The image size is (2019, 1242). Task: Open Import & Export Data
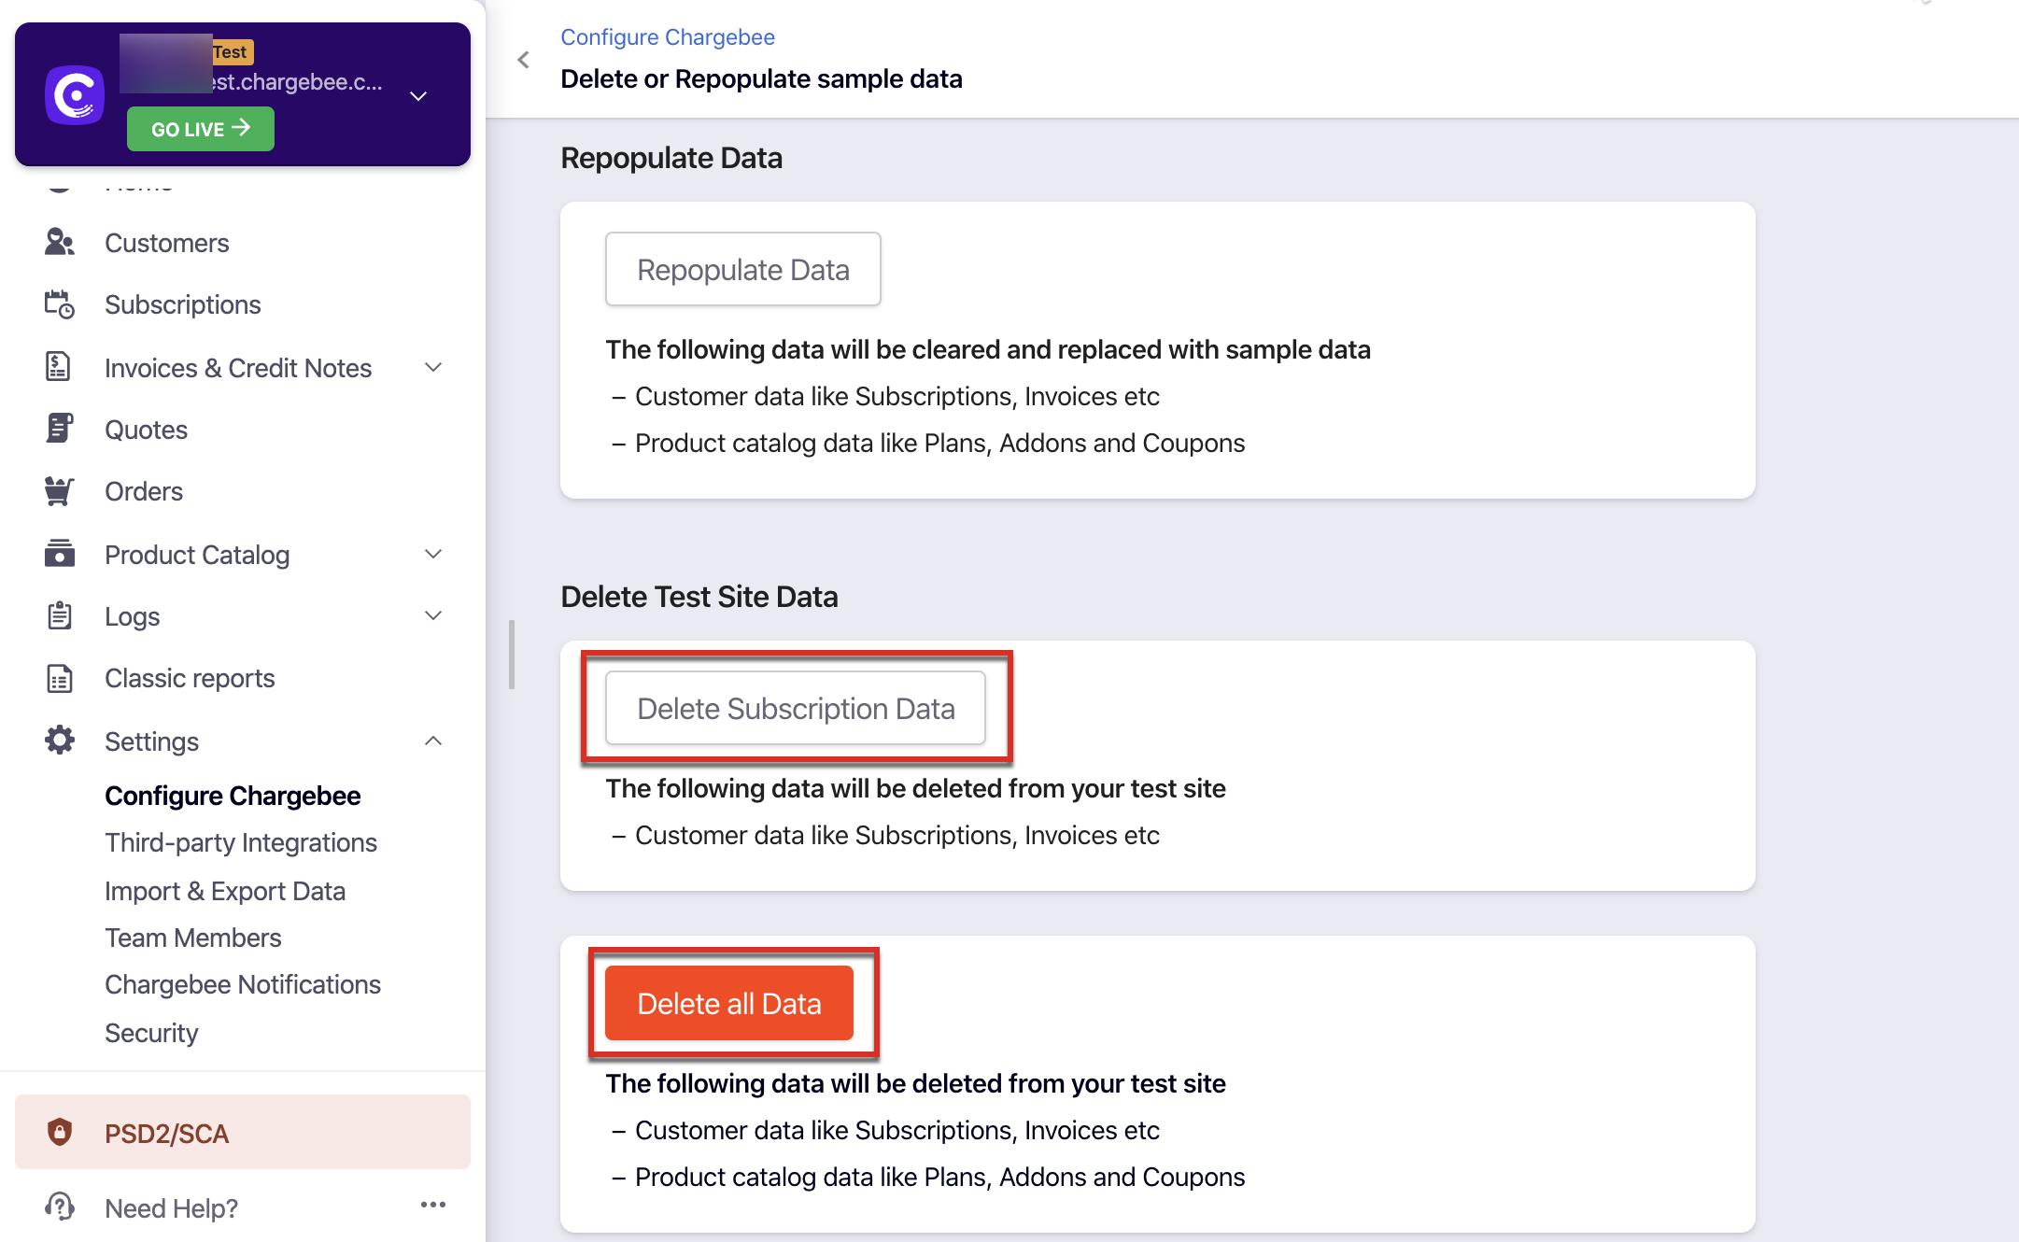[225, 891]
